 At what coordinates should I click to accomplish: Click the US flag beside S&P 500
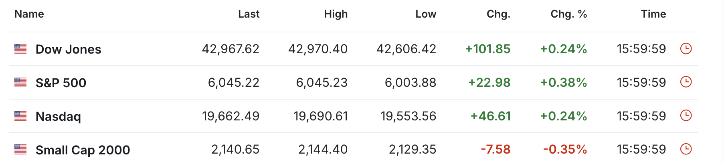20,82
